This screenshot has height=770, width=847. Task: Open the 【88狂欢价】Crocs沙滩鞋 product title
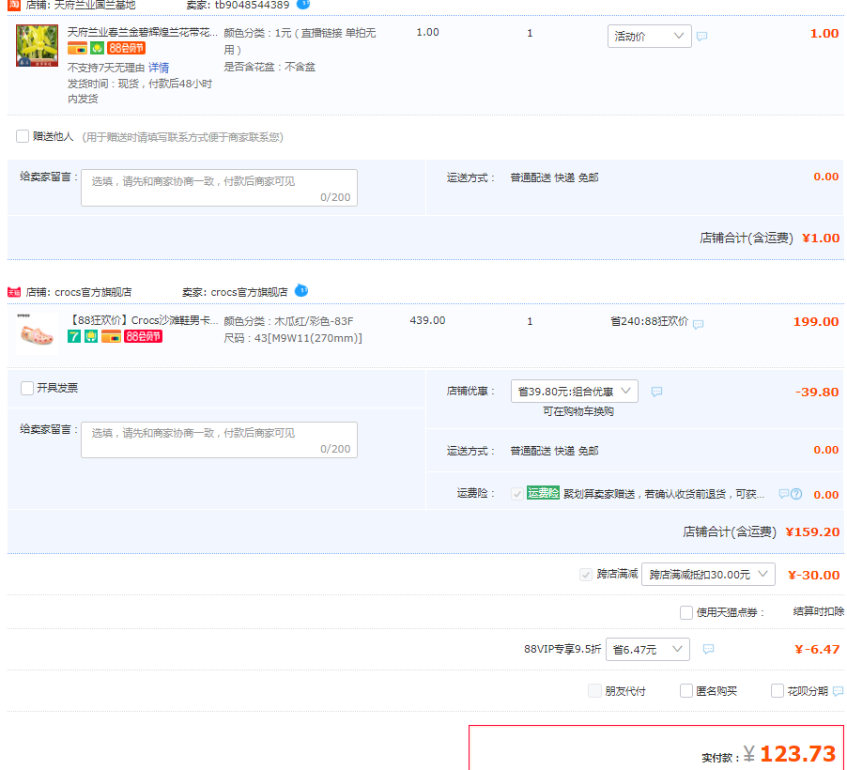point(142,320)
